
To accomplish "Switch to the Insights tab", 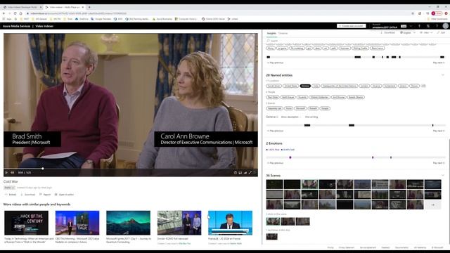I will 271,33.
